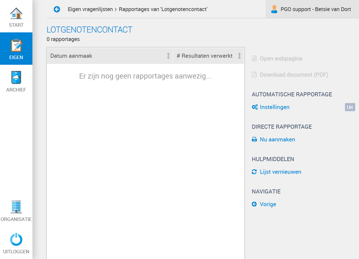This screenshot has height=259, width=359.
Task: Sort by Resultaten verwerkt arrows
Action: pyautogui.click(x=239, y=56)
